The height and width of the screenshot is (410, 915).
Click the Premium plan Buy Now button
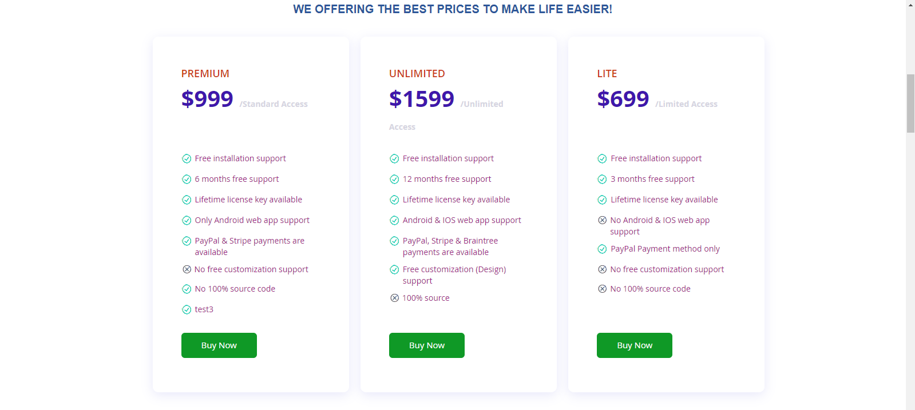219,345
